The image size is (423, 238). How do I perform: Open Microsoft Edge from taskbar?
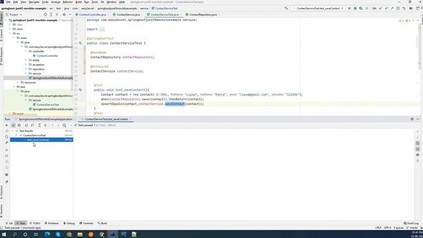(47, 234)
